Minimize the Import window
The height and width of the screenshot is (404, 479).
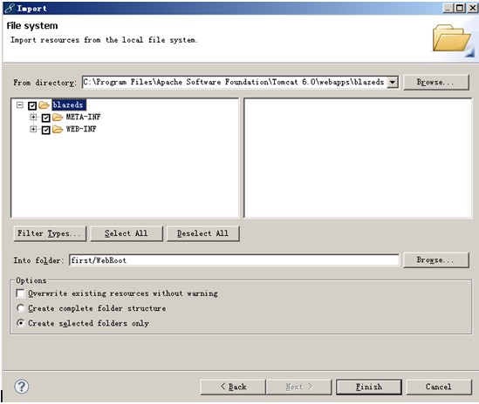tap(448, 8)
